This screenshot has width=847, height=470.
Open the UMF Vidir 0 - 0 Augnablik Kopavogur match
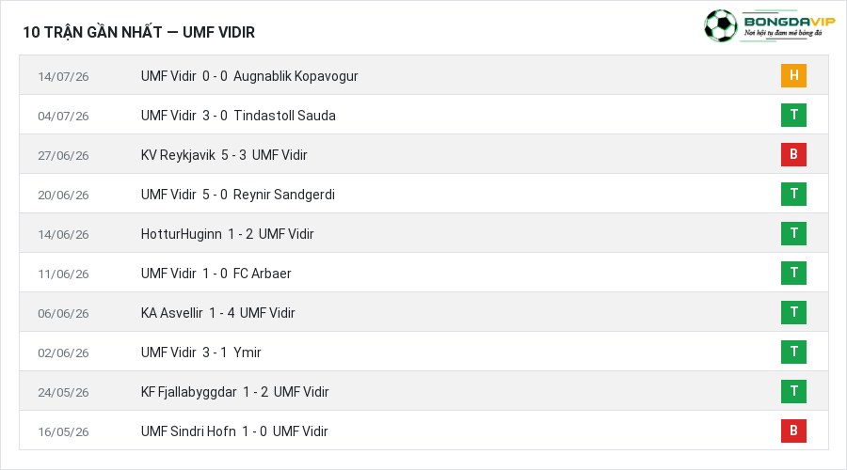click(249, 76)
